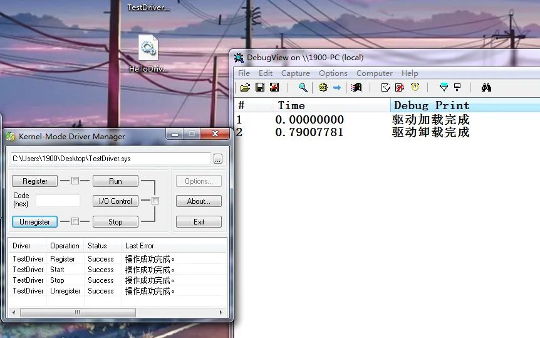This screenshot has height=338, width=540.
Task: Click the Status column header
Action: click(x=103, y=246)
